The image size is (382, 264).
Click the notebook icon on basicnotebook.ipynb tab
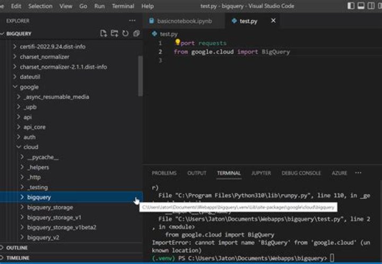(x=152, y=21)
